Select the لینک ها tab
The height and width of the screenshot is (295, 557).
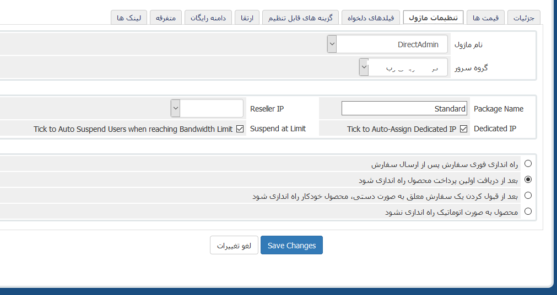click(129, 18)
